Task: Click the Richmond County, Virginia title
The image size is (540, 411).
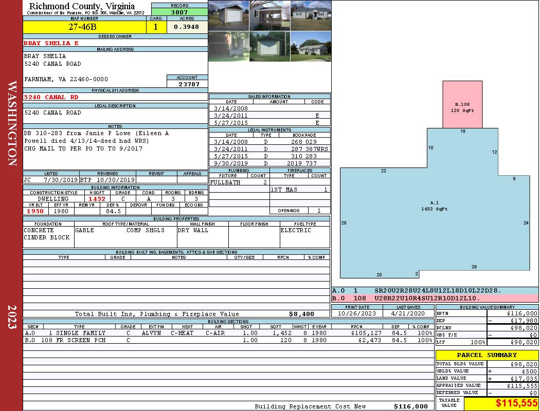Action: pyautogui.click(x=82, y=6)
